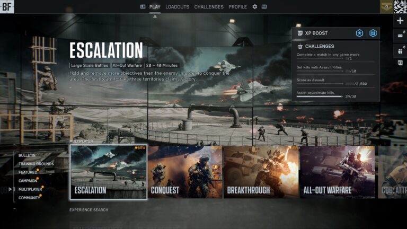The image size is (407, 229).
Task: Activate the hexagonal hardware XP boost token
Action: (373, 33)
